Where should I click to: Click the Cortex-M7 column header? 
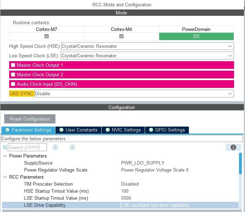click(47, 29)
